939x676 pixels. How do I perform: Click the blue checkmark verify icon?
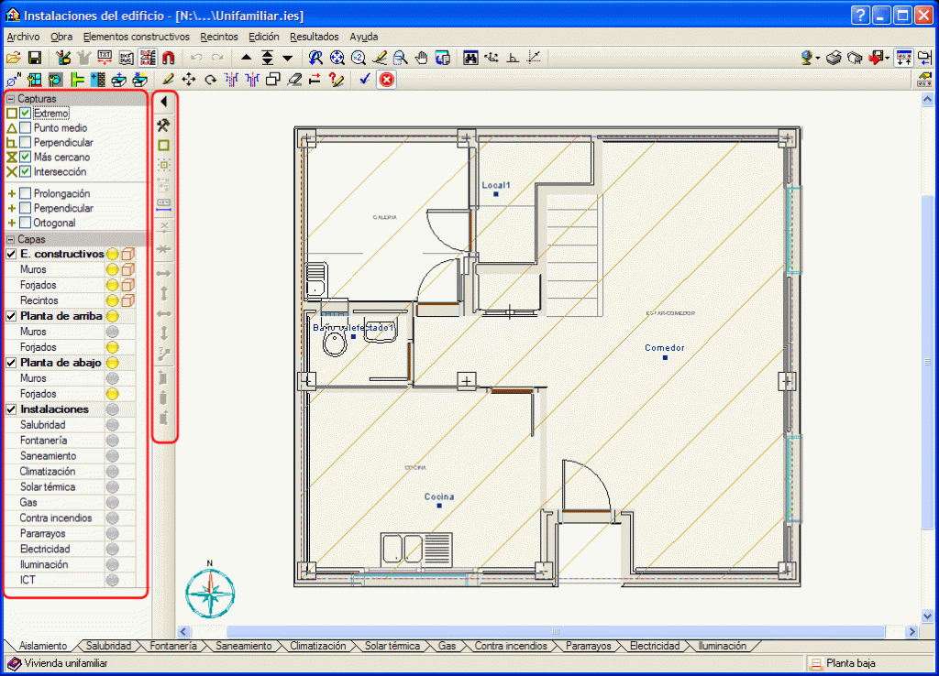pyautogui.click(x=365, y=80)
